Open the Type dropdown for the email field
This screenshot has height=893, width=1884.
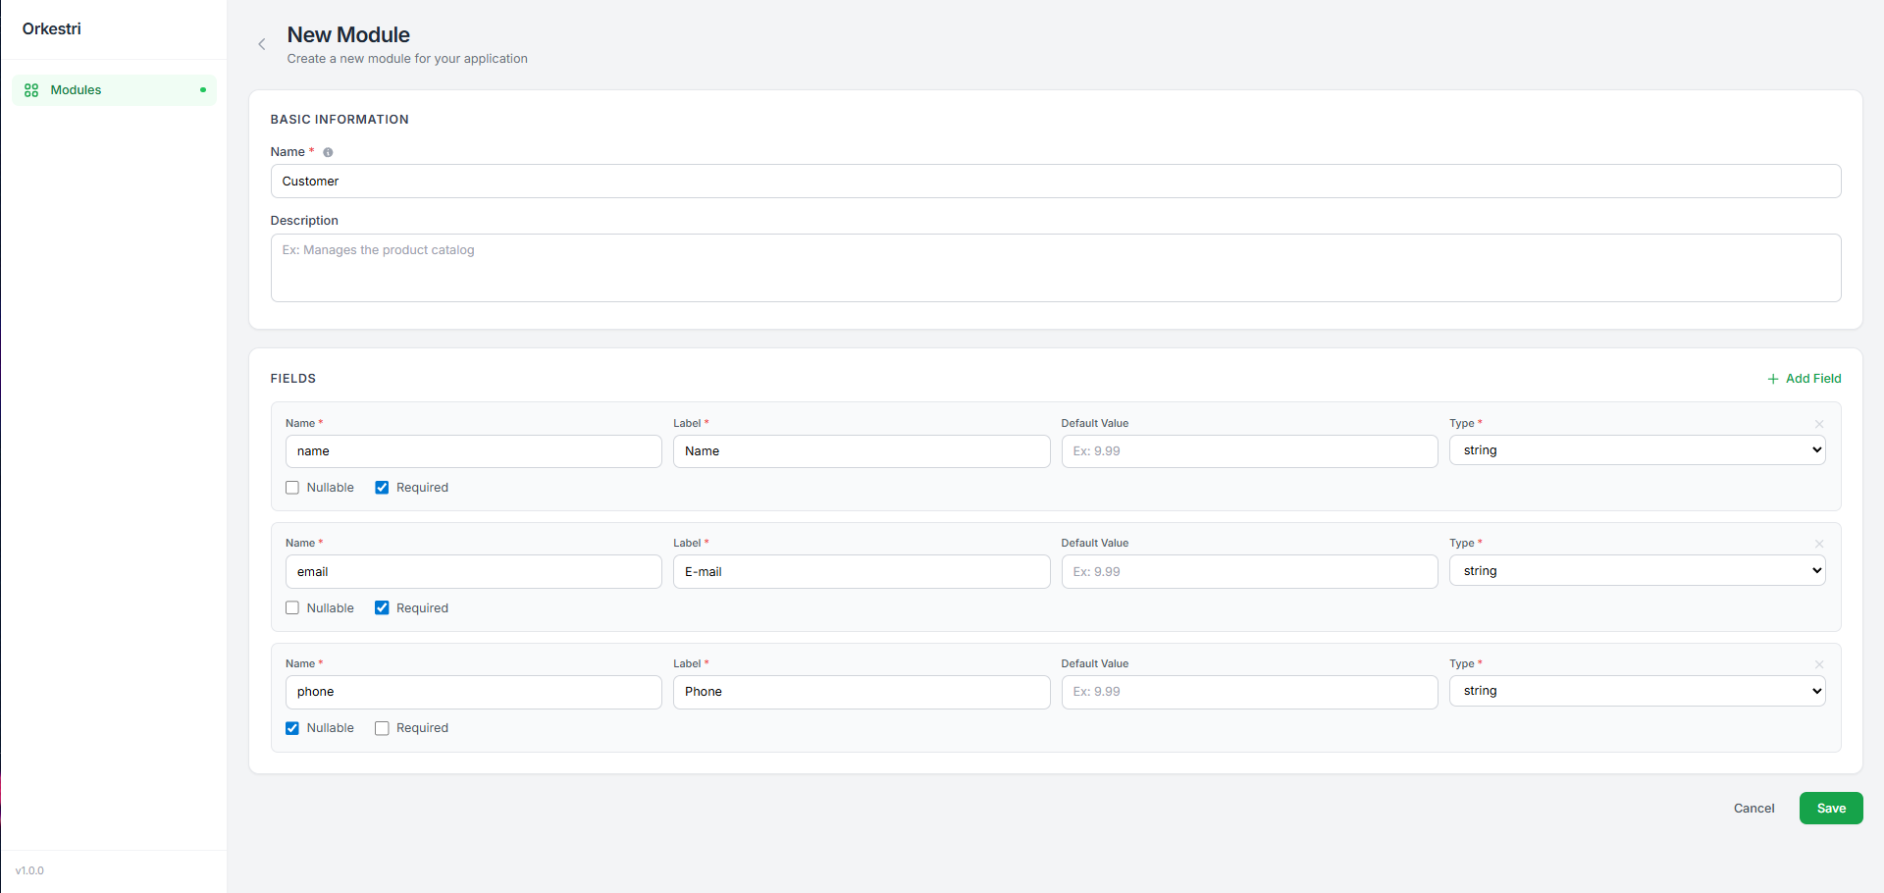1636,569
